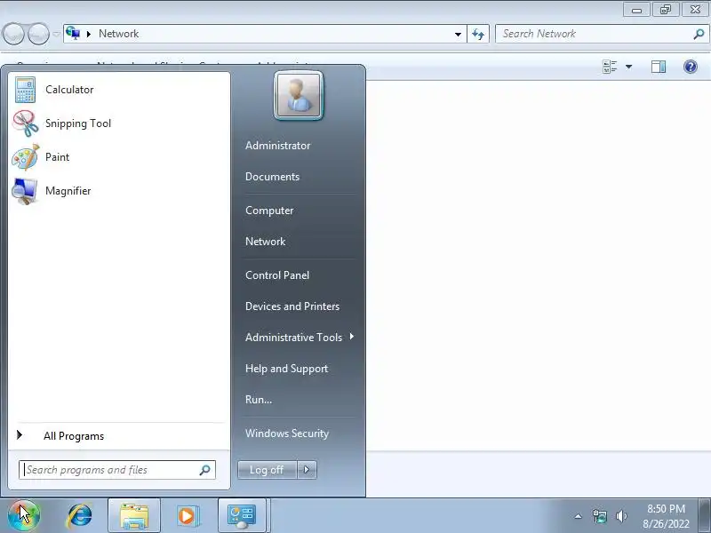The width and height of the screenshot is (711, 533).
Task: Click the Start menu search magnifier icon
Action: pyautogui.click(x=205, y=470)
